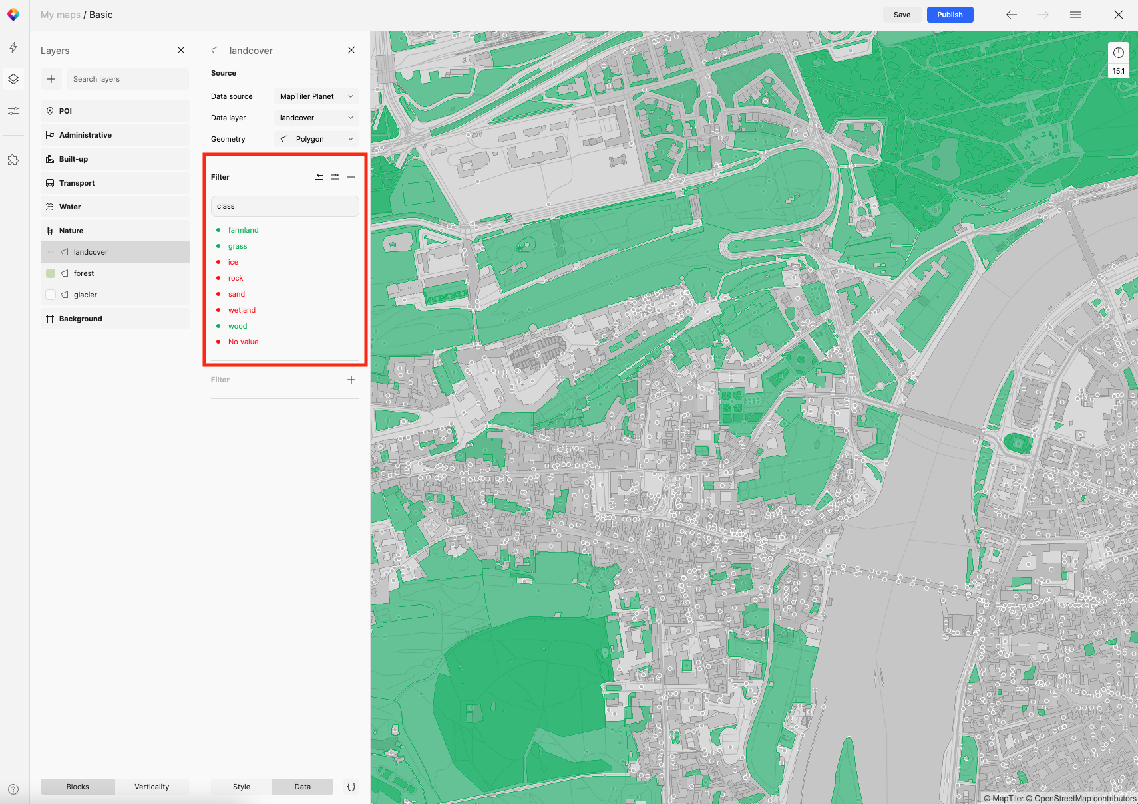Click the Publish button
1138x804 pixels.
coord(950,15)
